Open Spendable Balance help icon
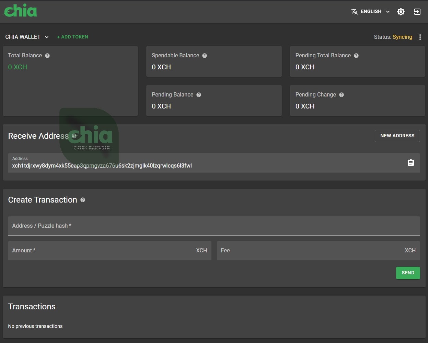428x343 pixels. pos(205,56)
